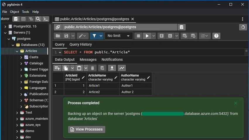This screenshot has height=140, width=249.
Task: Click the connection string field public.Article/Articles
Action: [120, 27]
